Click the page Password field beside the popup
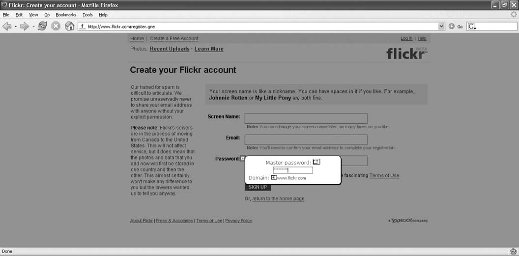The image size is (519, 256). tap(354, 161)
